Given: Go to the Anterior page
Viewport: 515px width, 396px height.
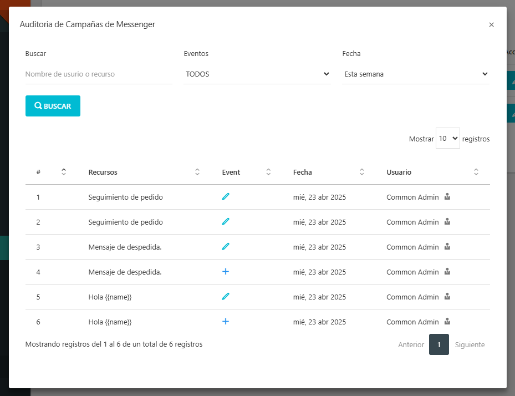Looking at the screenshot, I should 411,344.
